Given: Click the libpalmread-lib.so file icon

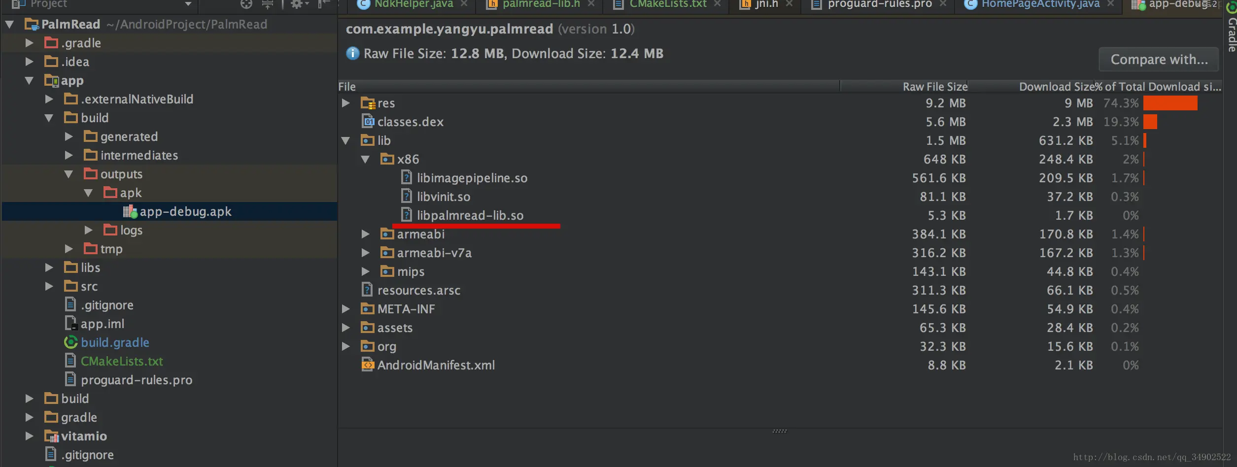Looking at the screenshot, I should point(407,215).
